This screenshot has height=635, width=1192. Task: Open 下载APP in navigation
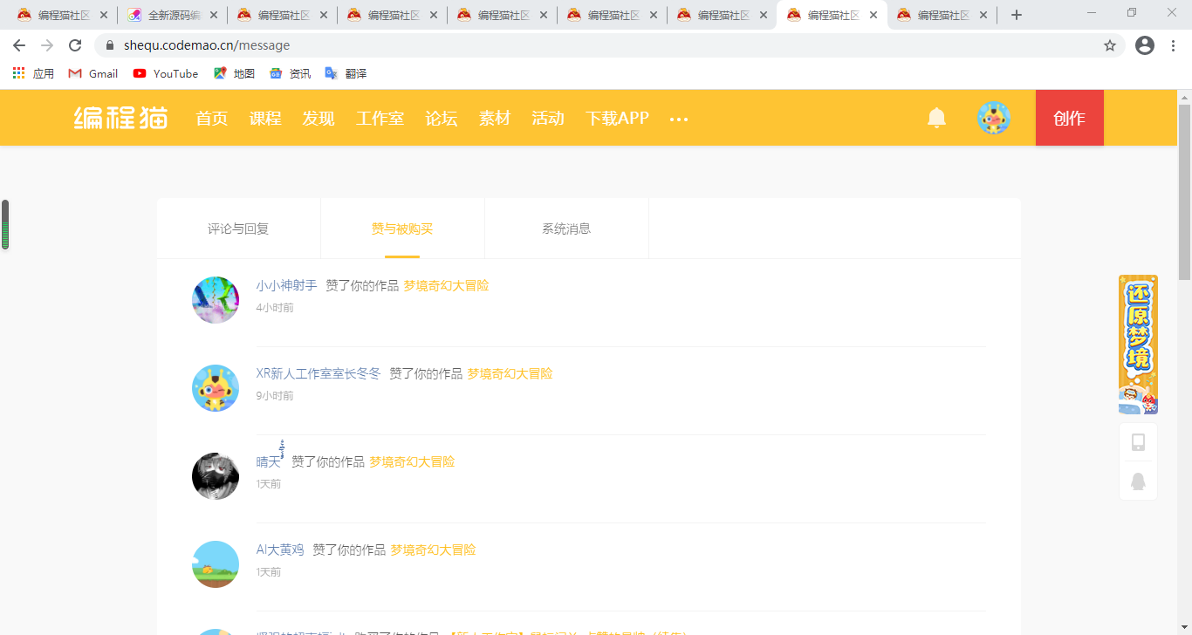coord(617,119)
